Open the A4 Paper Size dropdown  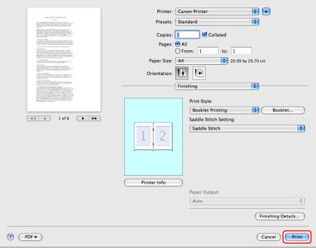tap(201, 61)
